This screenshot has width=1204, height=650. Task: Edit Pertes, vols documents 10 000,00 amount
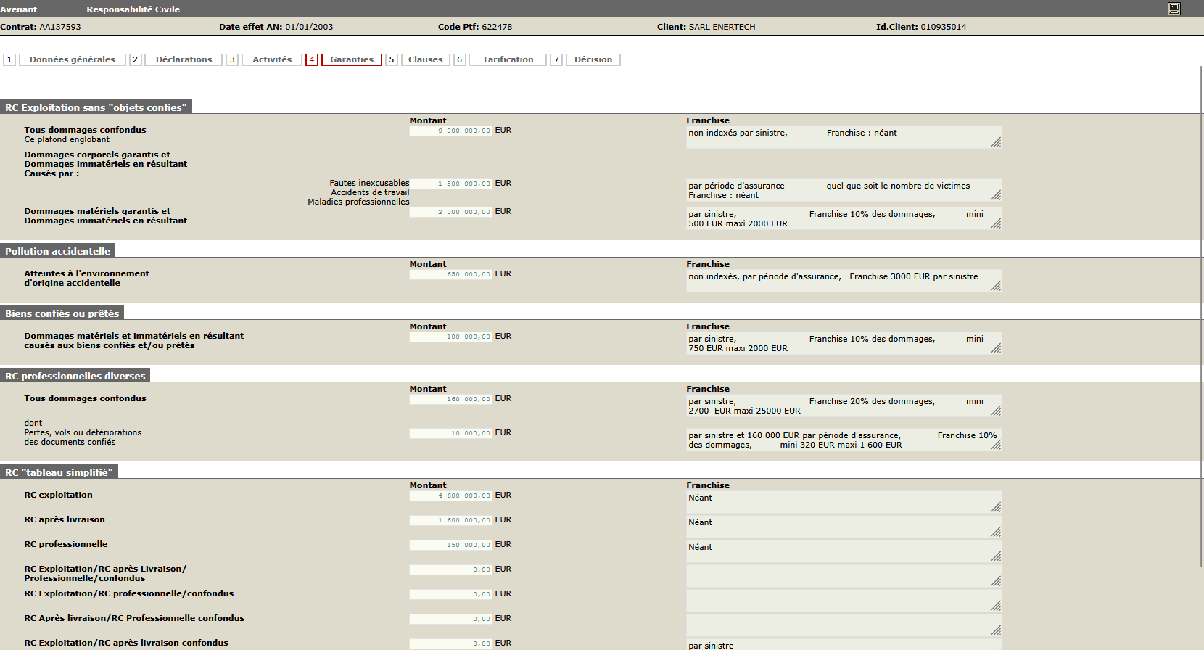450,433
